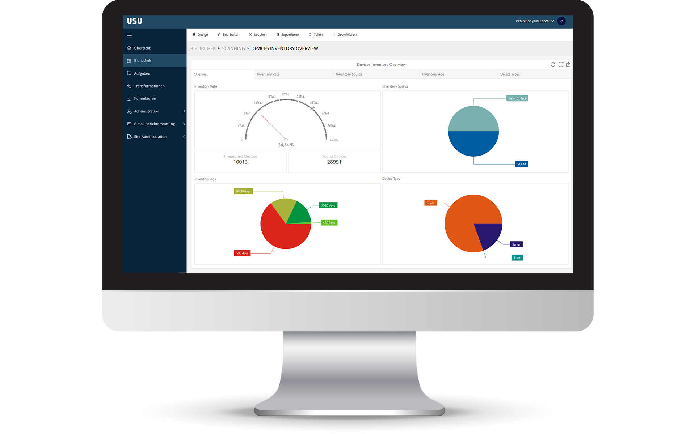This screenshot has width=695, height=434.
Task: Select the Device Types tab
Action: pyautogui.click(x=510, y=75)
